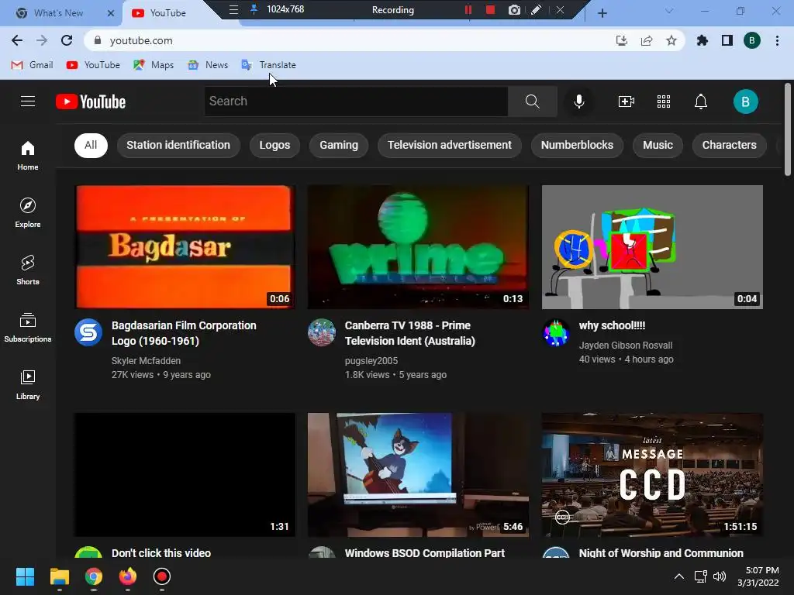
Task: Show hidden system tray icons chevron
Action: pyautogui.click(x=679, y=576)
